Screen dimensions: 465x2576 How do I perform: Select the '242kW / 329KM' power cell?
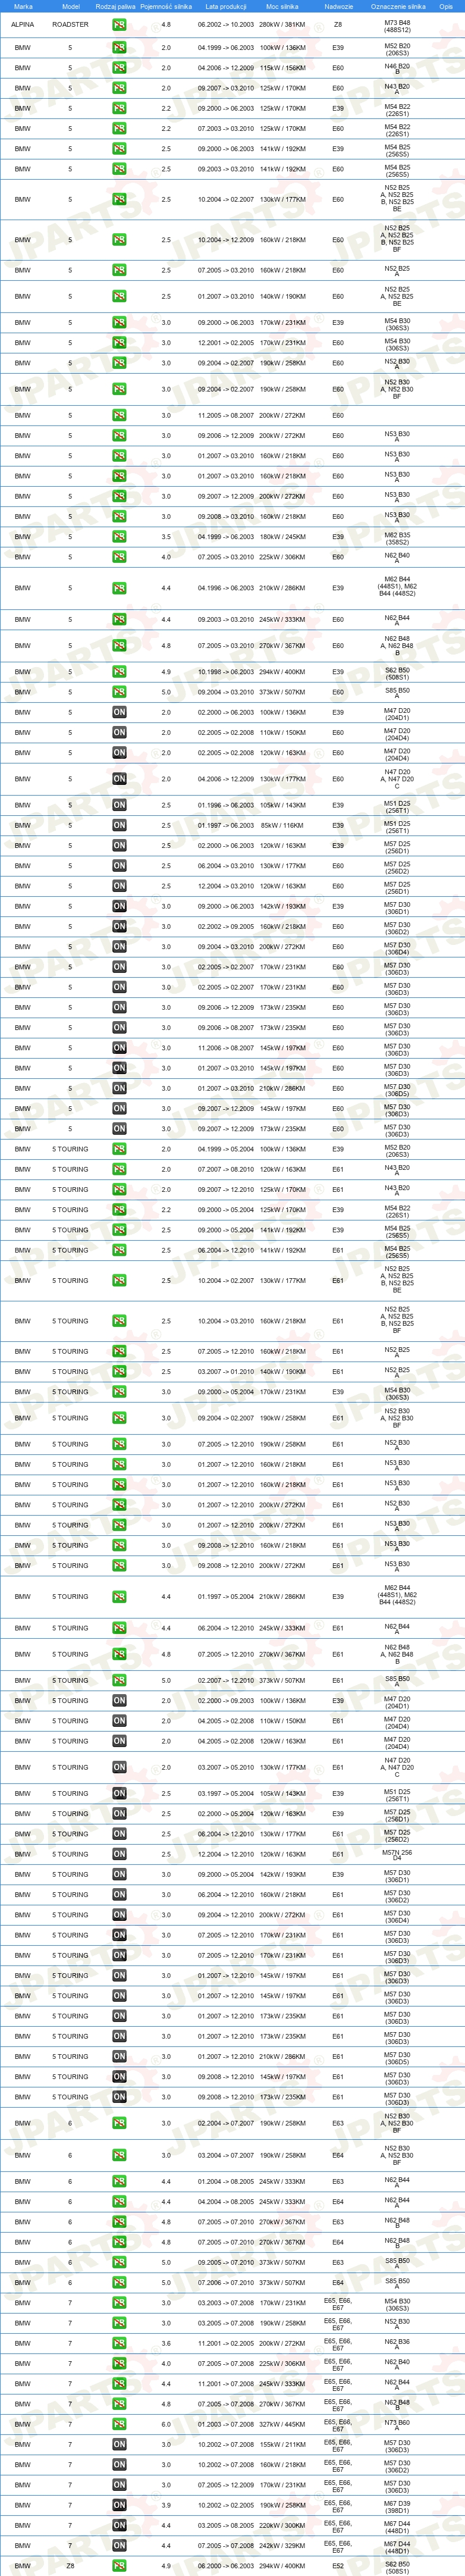tap(282, 2546)
